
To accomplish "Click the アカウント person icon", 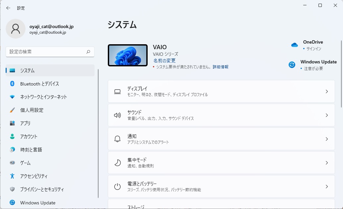I will (12, 136).
